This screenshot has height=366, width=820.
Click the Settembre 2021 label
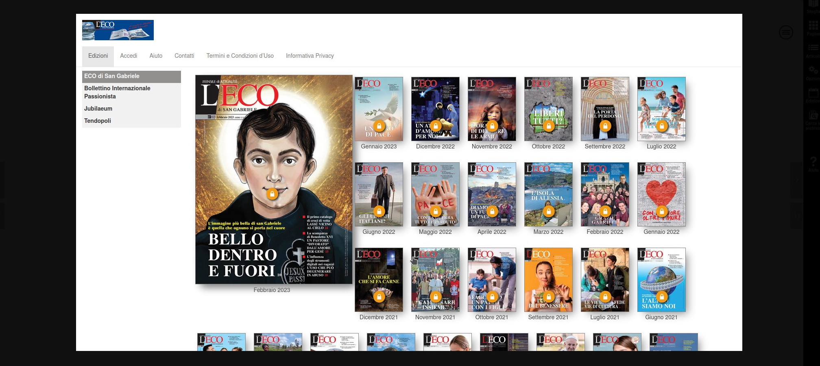click(x=548, y=317)
